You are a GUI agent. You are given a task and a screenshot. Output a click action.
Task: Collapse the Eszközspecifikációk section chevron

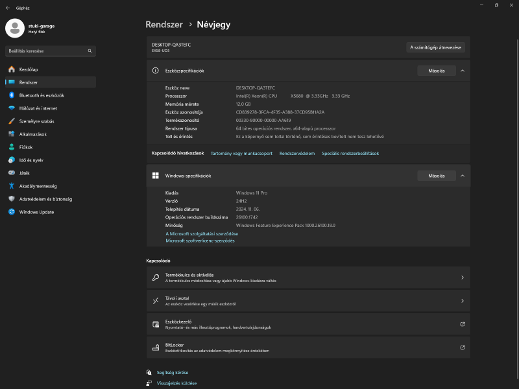point(463,71)
